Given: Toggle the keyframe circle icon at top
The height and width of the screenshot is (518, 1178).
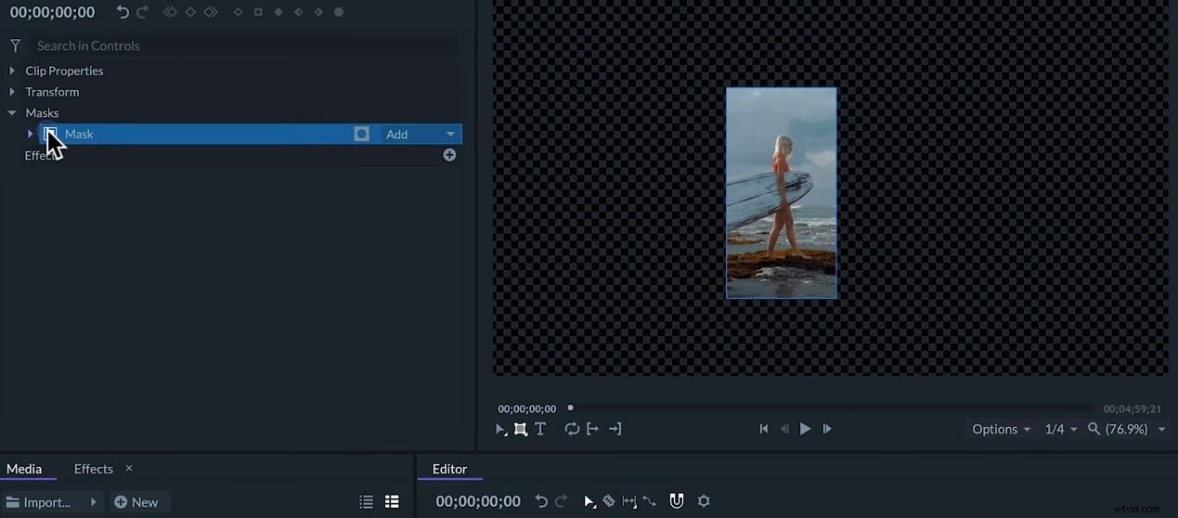Looking at the screenshot, I should 339,12.
